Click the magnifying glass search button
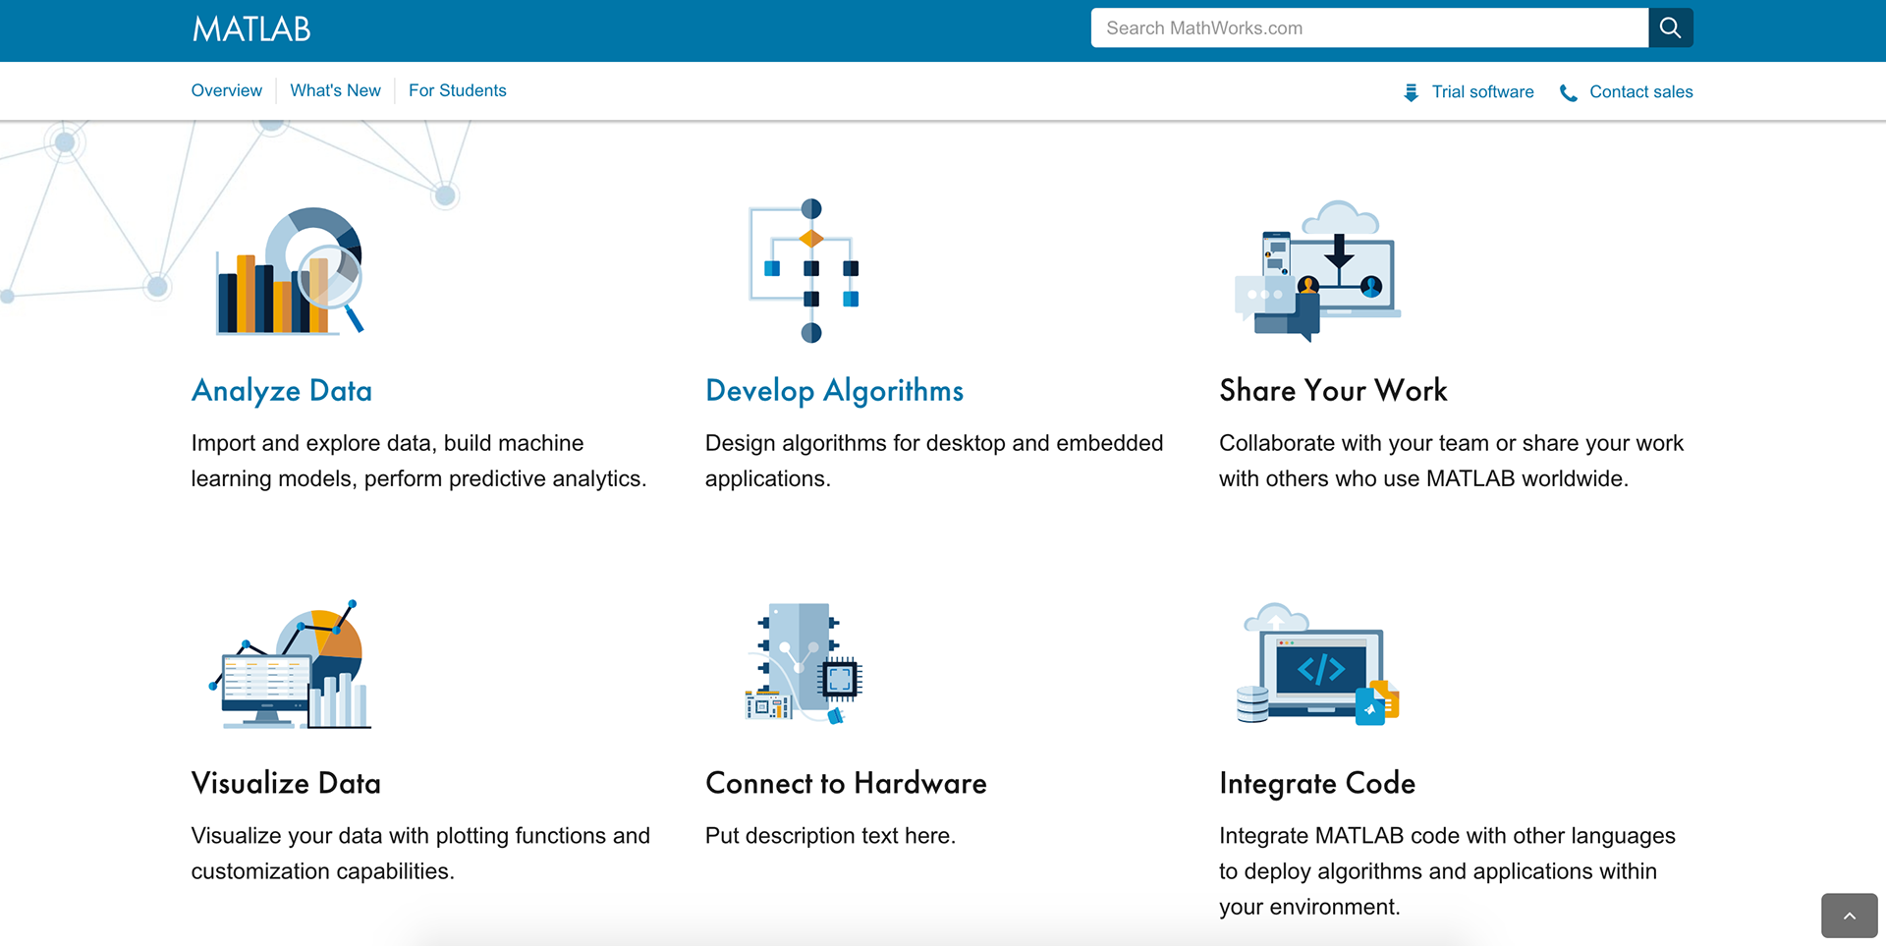 (x=1670, y=28)
